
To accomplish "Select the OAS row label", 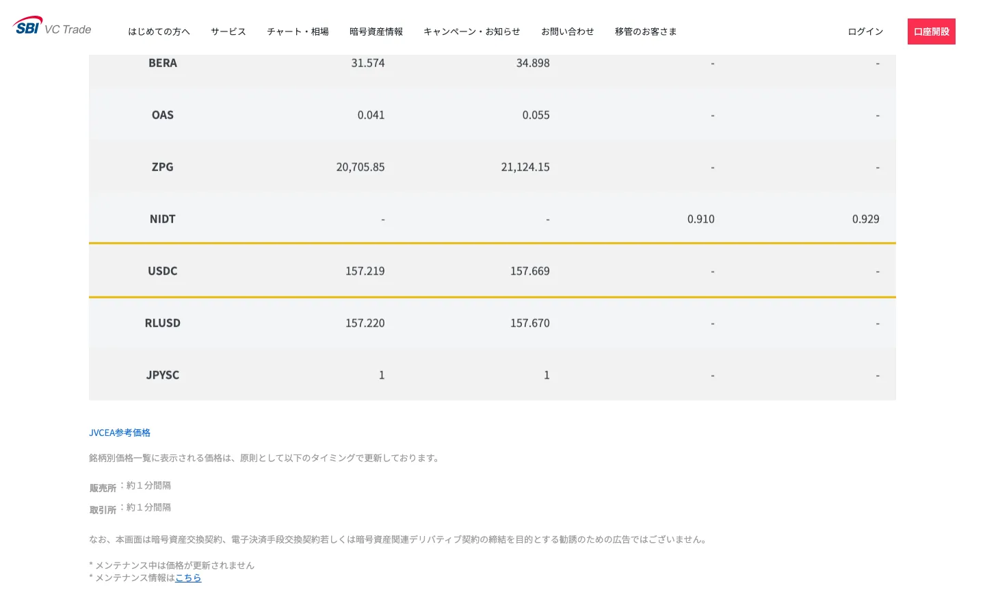I will coord(163,115).
